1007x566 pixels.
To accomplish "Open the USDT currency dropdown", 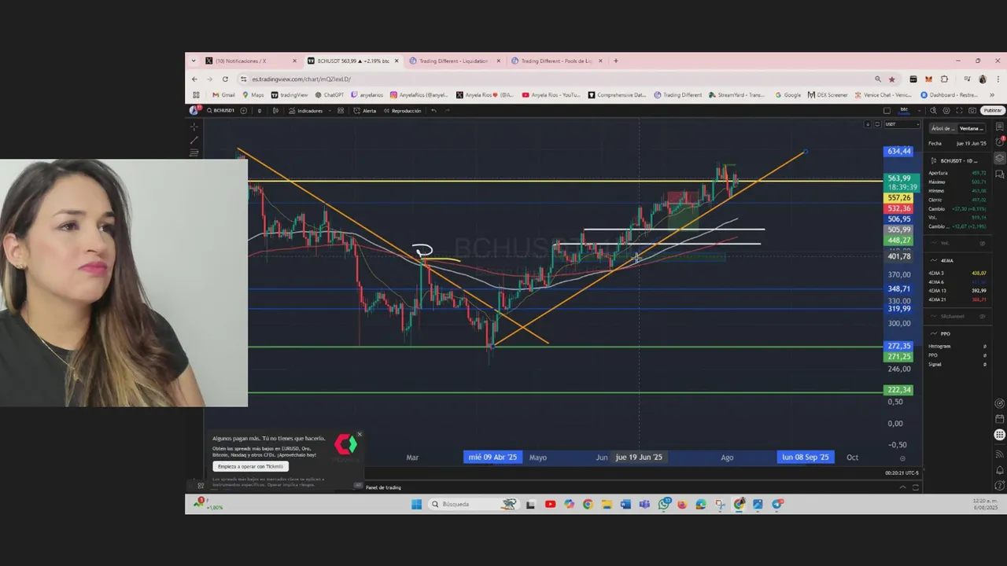I will click(x=902, y=124).
